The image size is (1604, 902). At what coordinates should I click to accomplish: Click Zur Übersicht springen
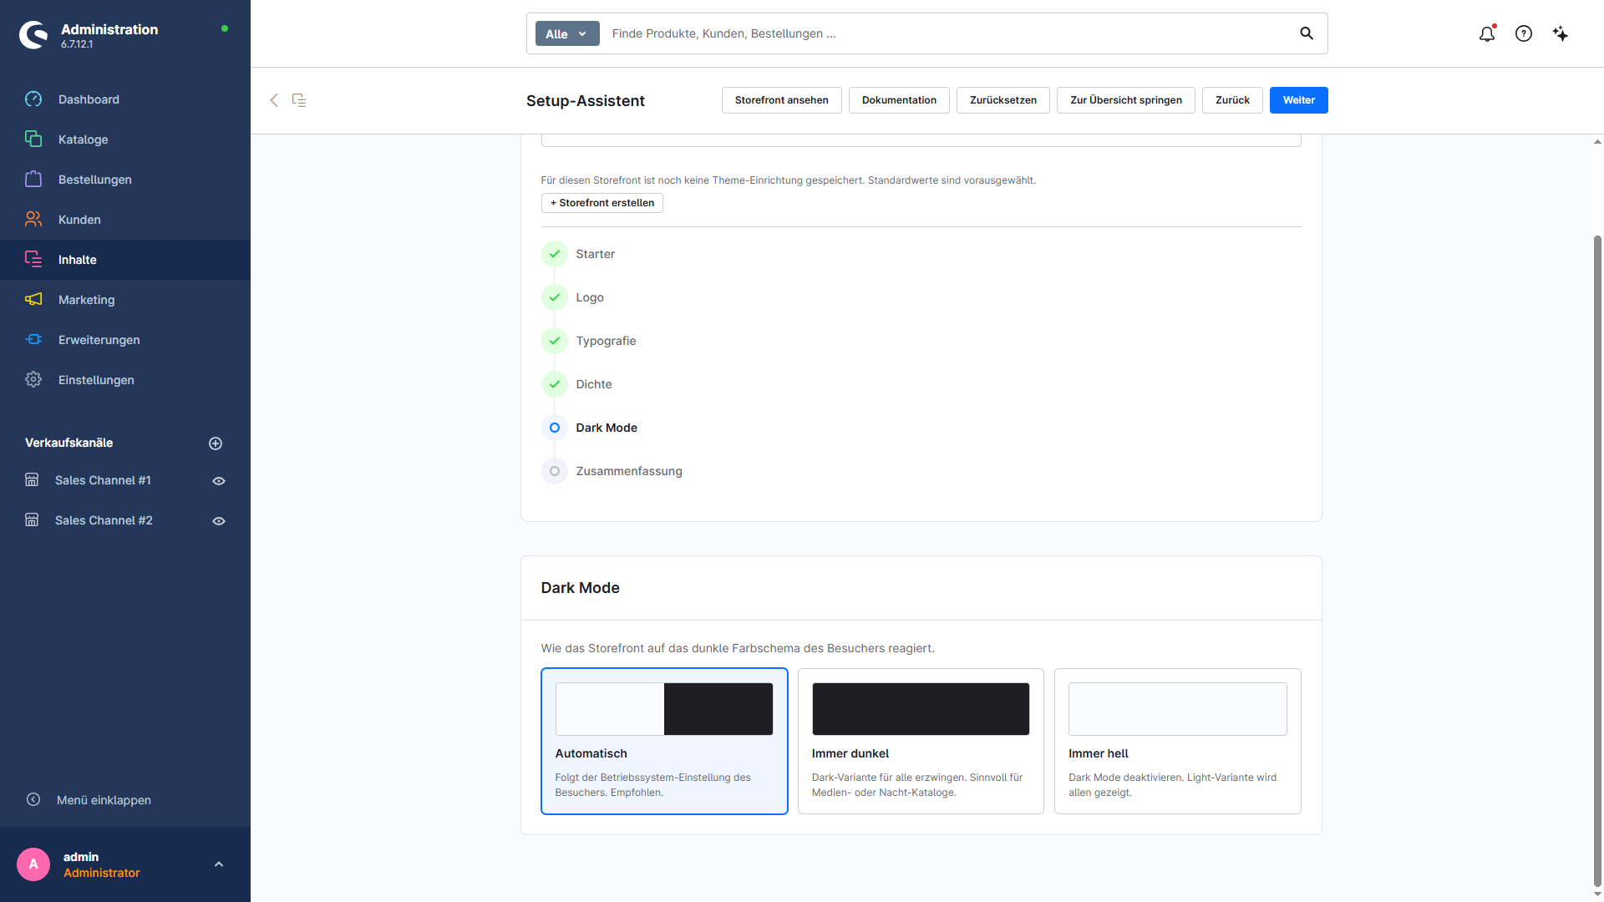[1125, 100]
